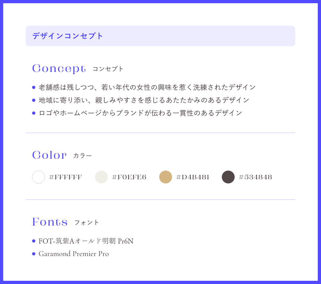Click the #D4B481 hex code text
This screenshot has height=284, width=321.
click(x=193, y=177)
